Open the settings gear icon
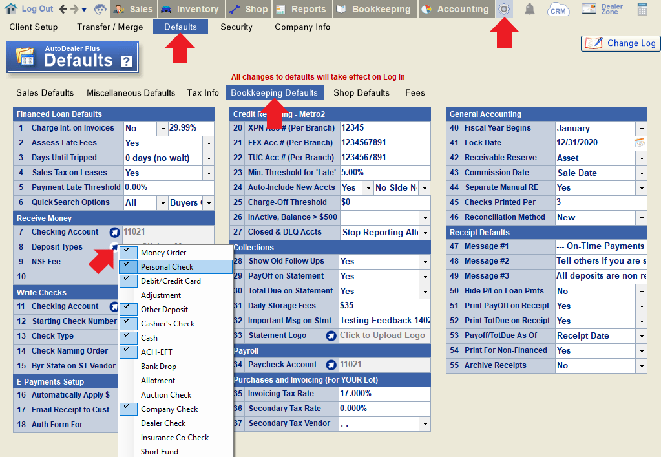Screen dimensions: 661x457 [x=504, y=9]
